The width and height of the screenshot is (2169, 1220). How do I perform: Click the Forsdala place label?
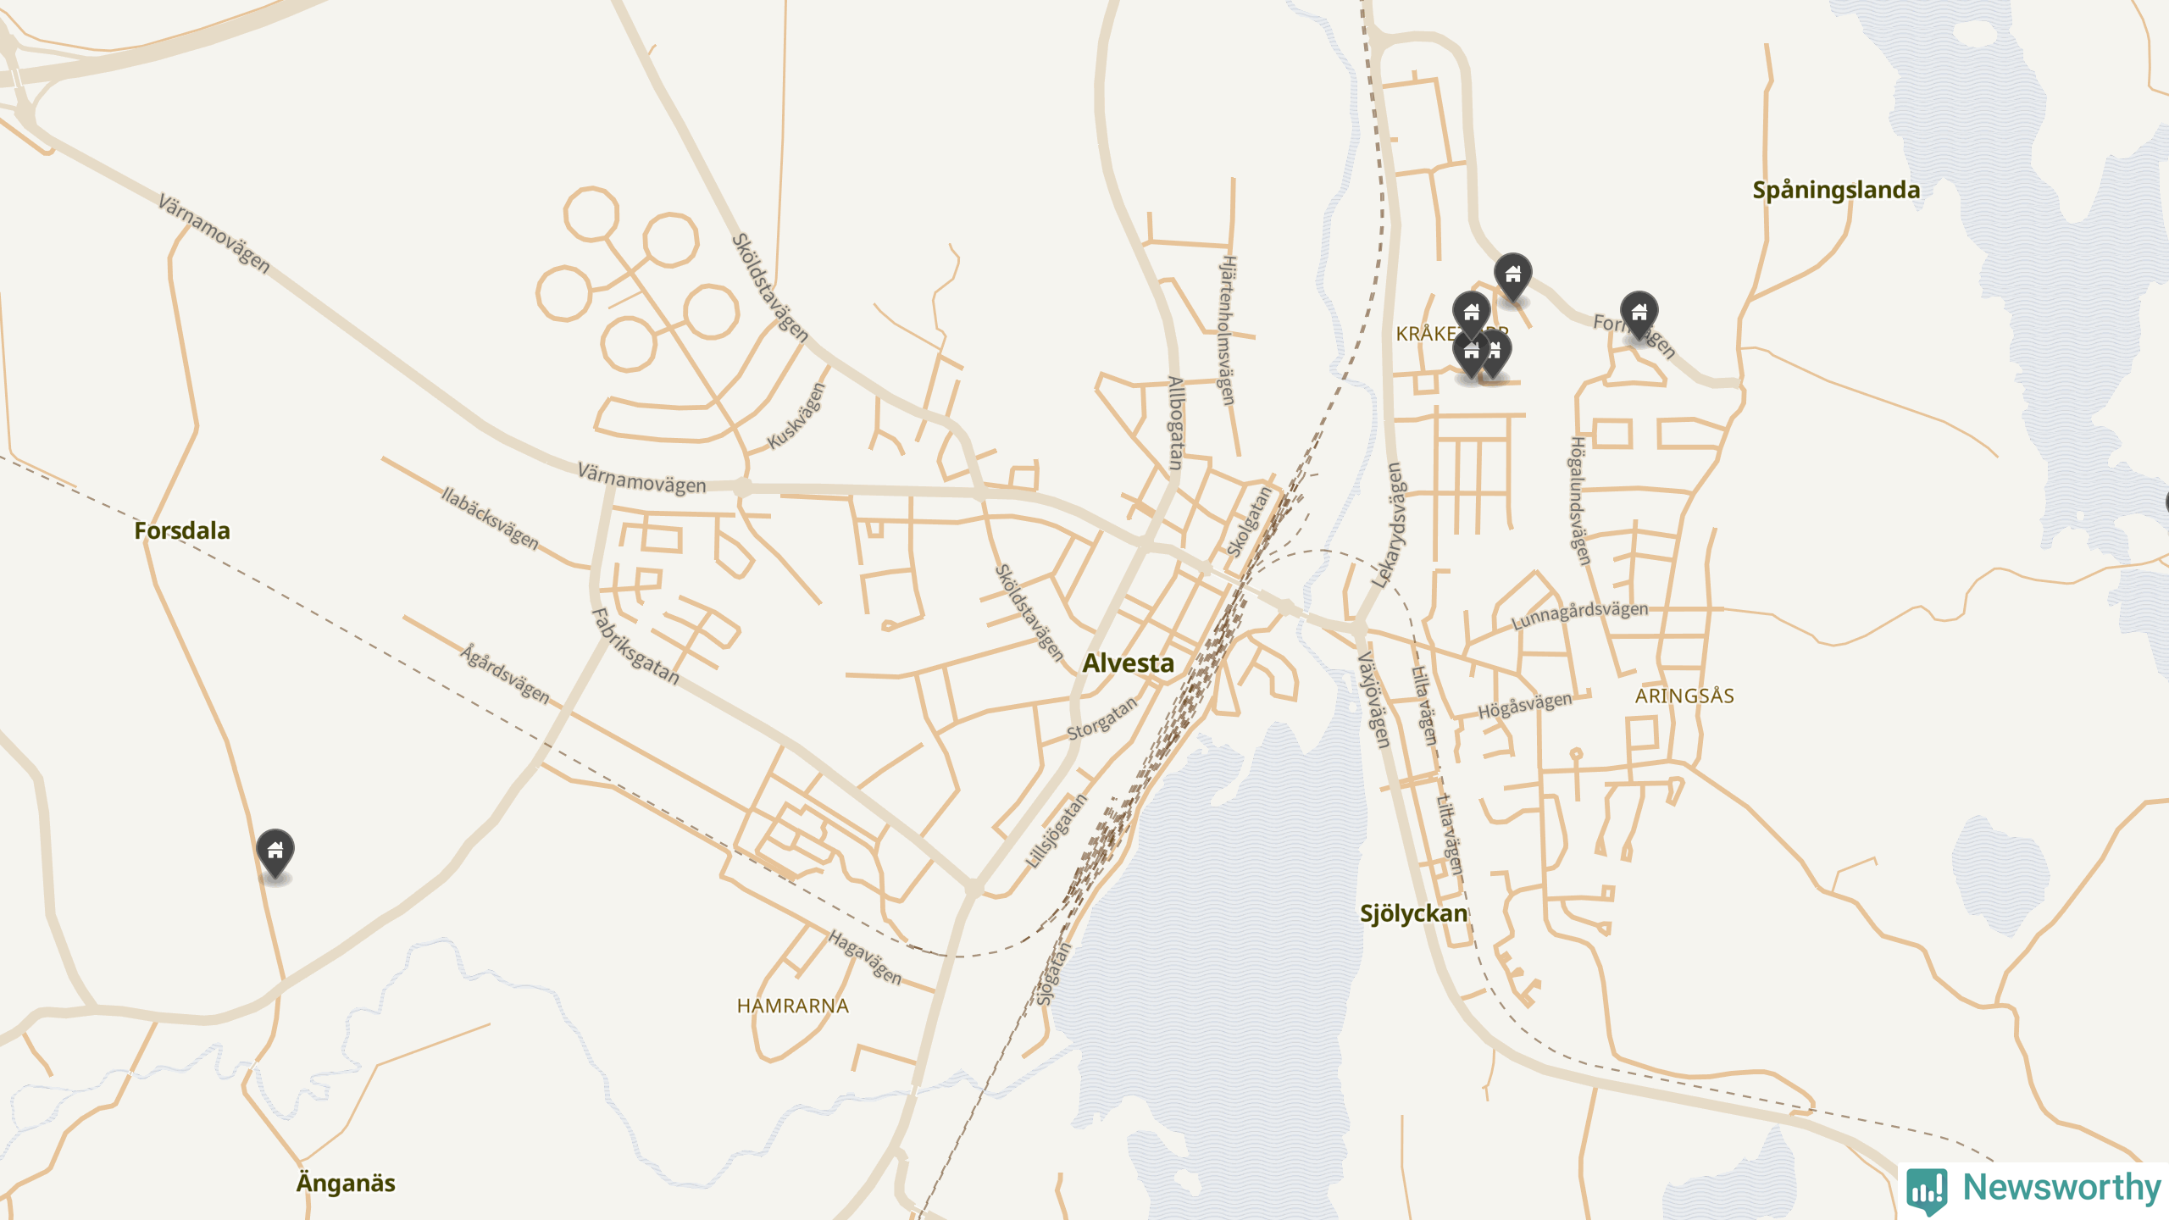click(182, 530)
